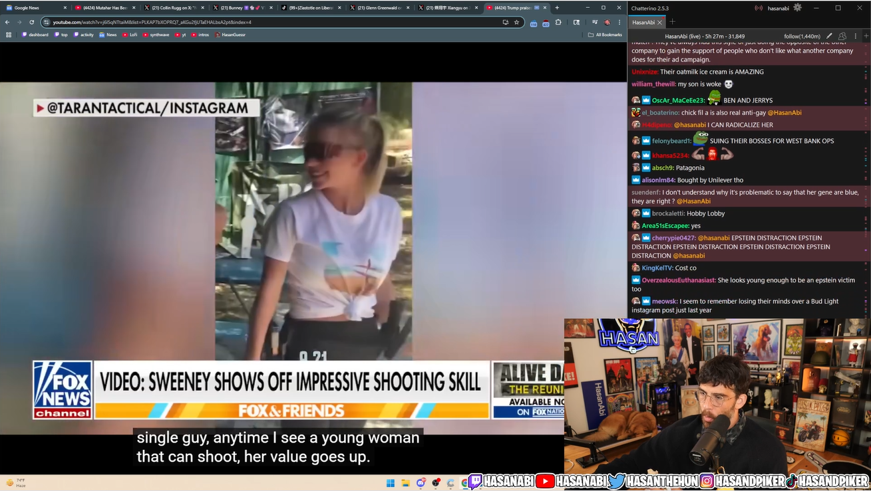Click the HasanAbi (live) split title

pos(705,37)
